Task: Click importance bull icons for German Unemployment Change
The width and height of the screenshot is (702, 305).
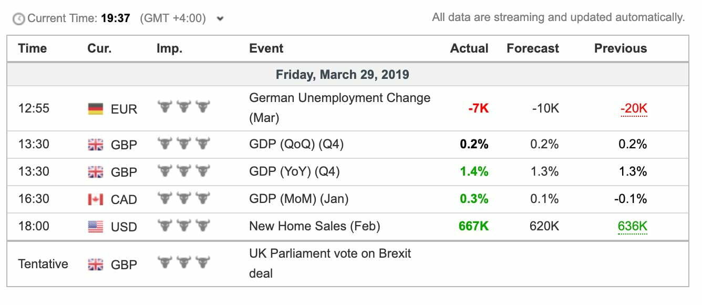Action: click(183, 108)
